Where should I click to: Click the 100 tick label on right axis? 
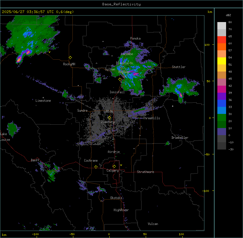pos(207,45)
